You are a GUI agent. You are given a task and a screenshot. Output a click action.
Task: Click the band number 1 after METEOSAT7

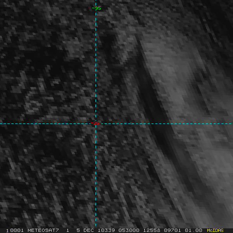67,230
